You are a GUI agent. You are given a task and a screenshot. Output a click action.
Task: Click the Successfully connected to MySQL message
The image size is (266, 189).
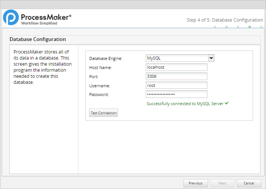click(x=185, y=104)
